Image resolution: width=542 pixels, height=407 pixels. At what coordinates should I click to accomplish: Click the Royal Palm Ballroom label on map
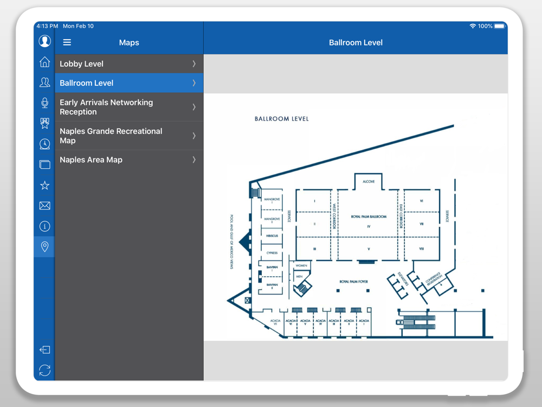pos(369,217)
